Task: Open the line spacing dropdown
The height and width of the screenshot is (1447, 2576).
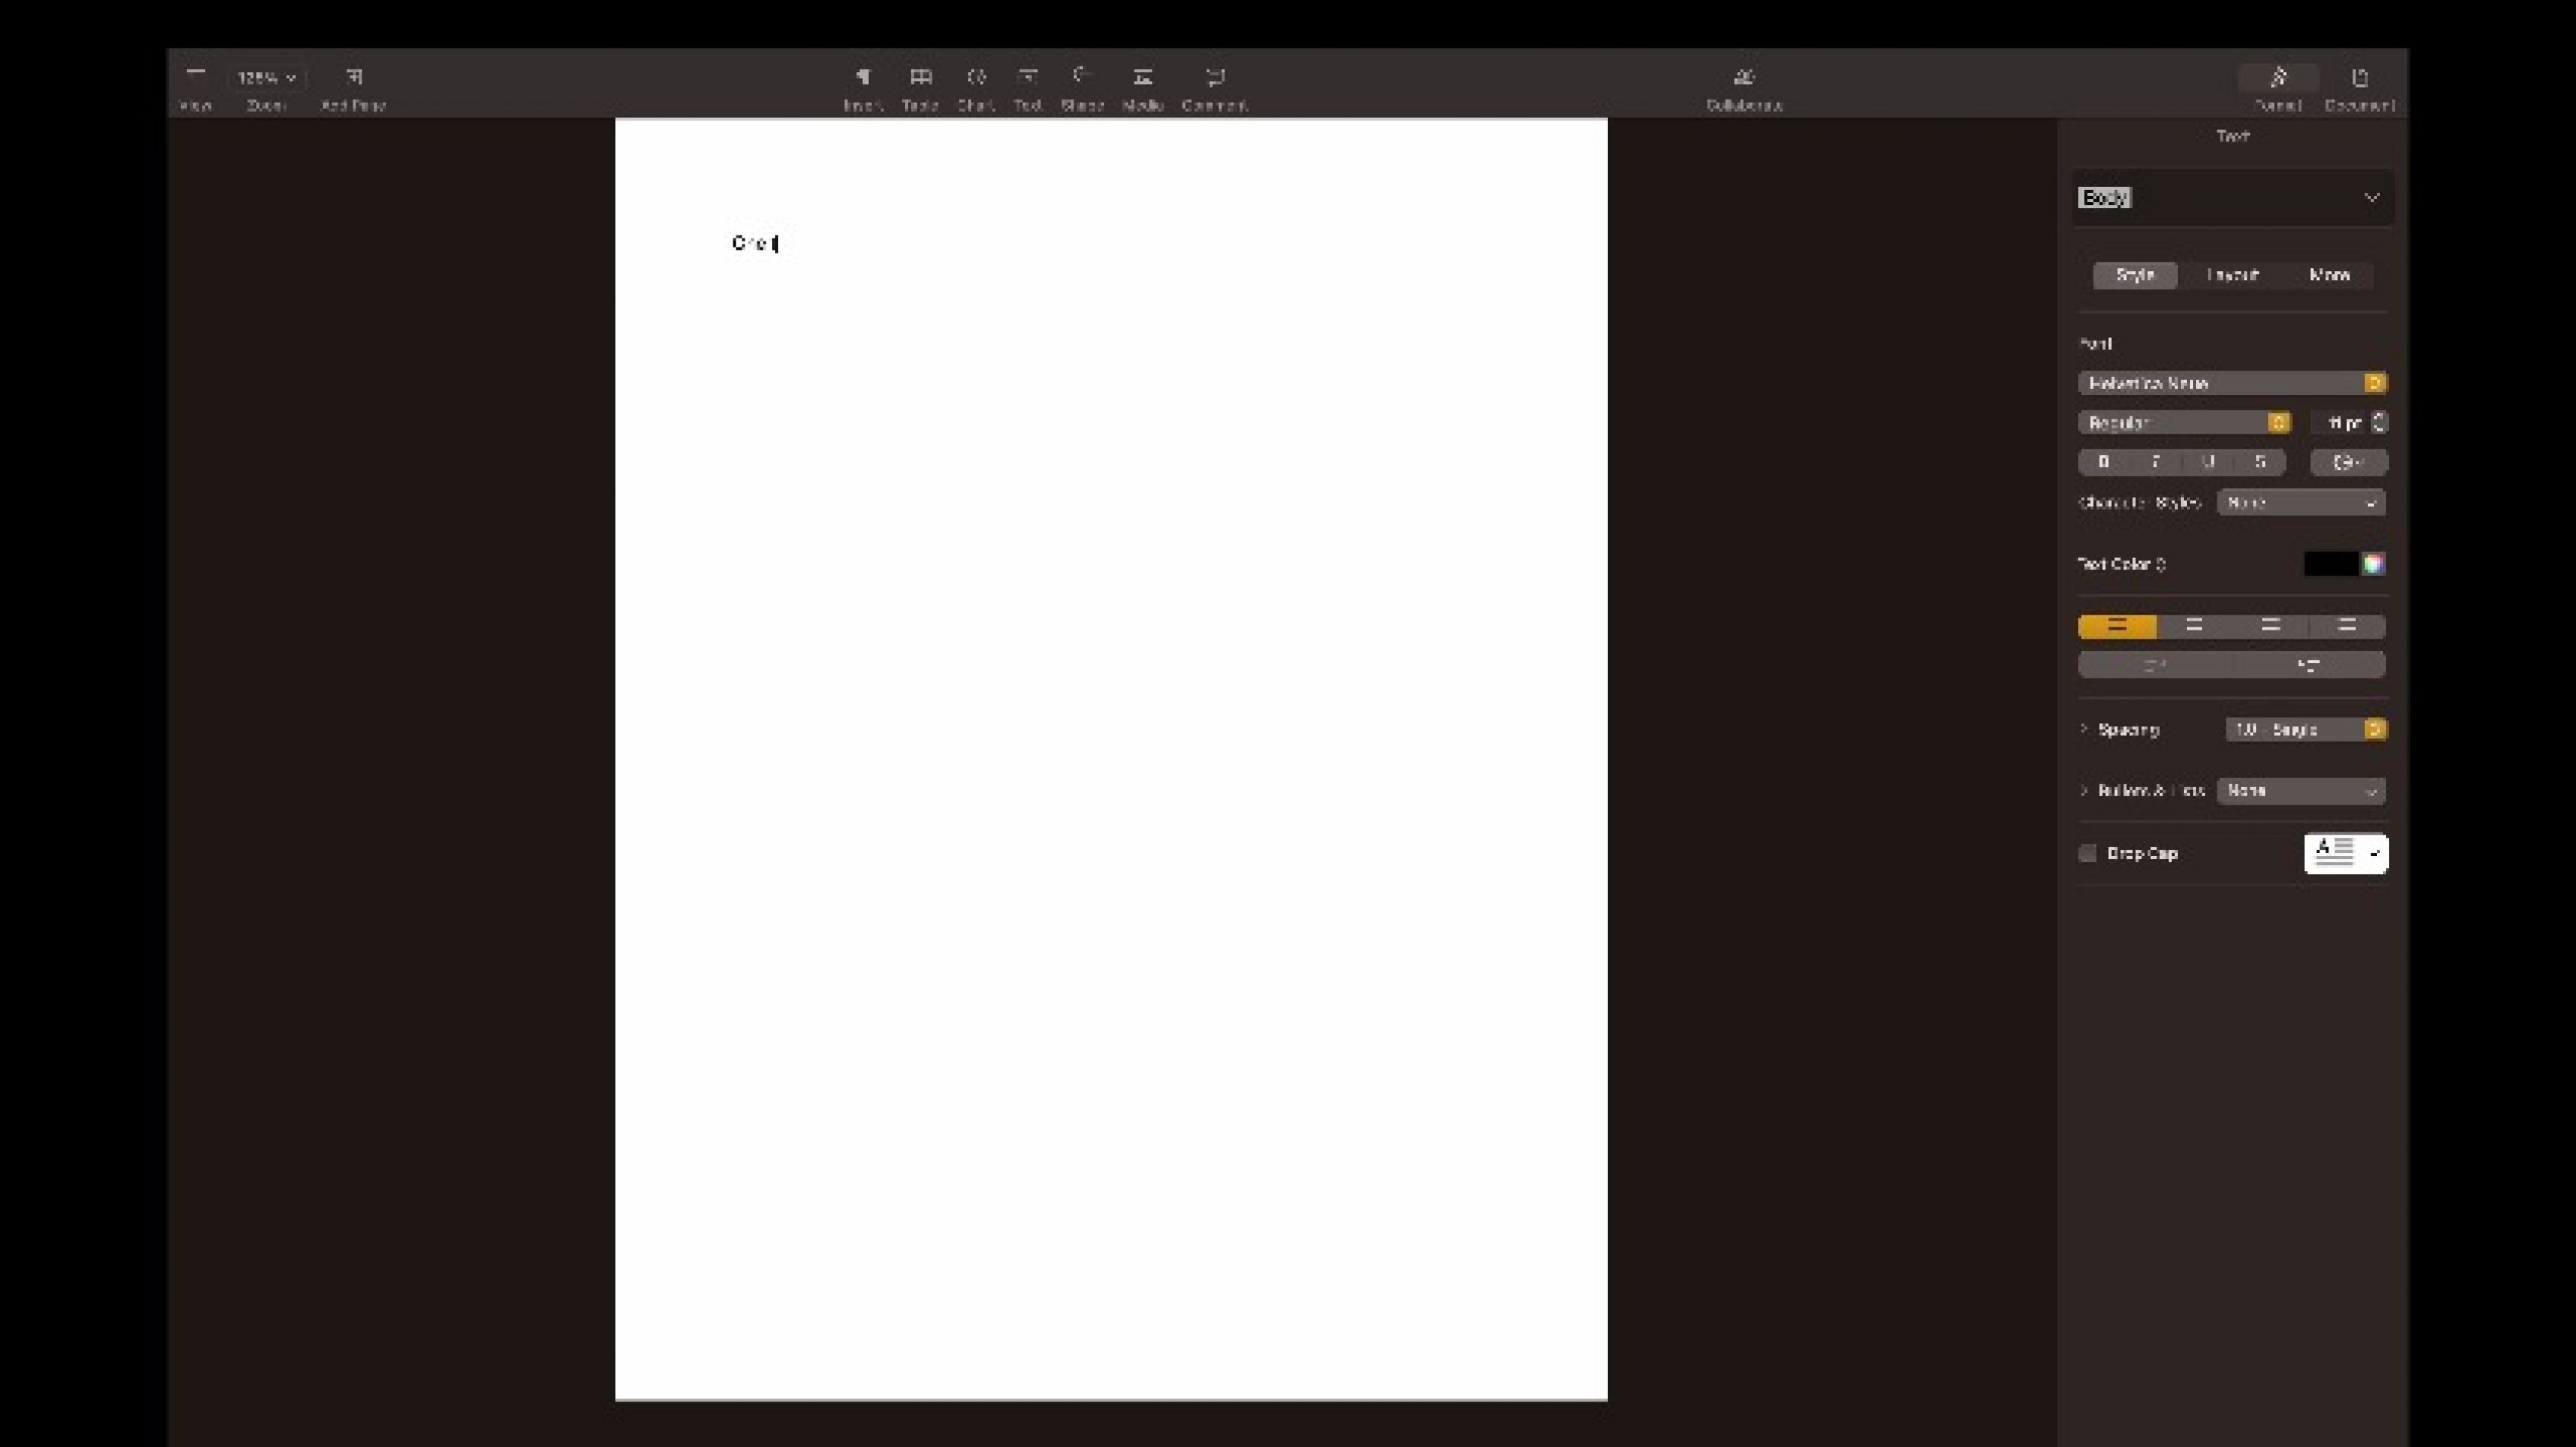Action: point(2306,729)
